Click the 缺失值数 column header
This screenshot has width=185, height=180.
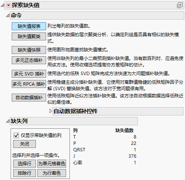pyautogui.click(x=124, y=130)
